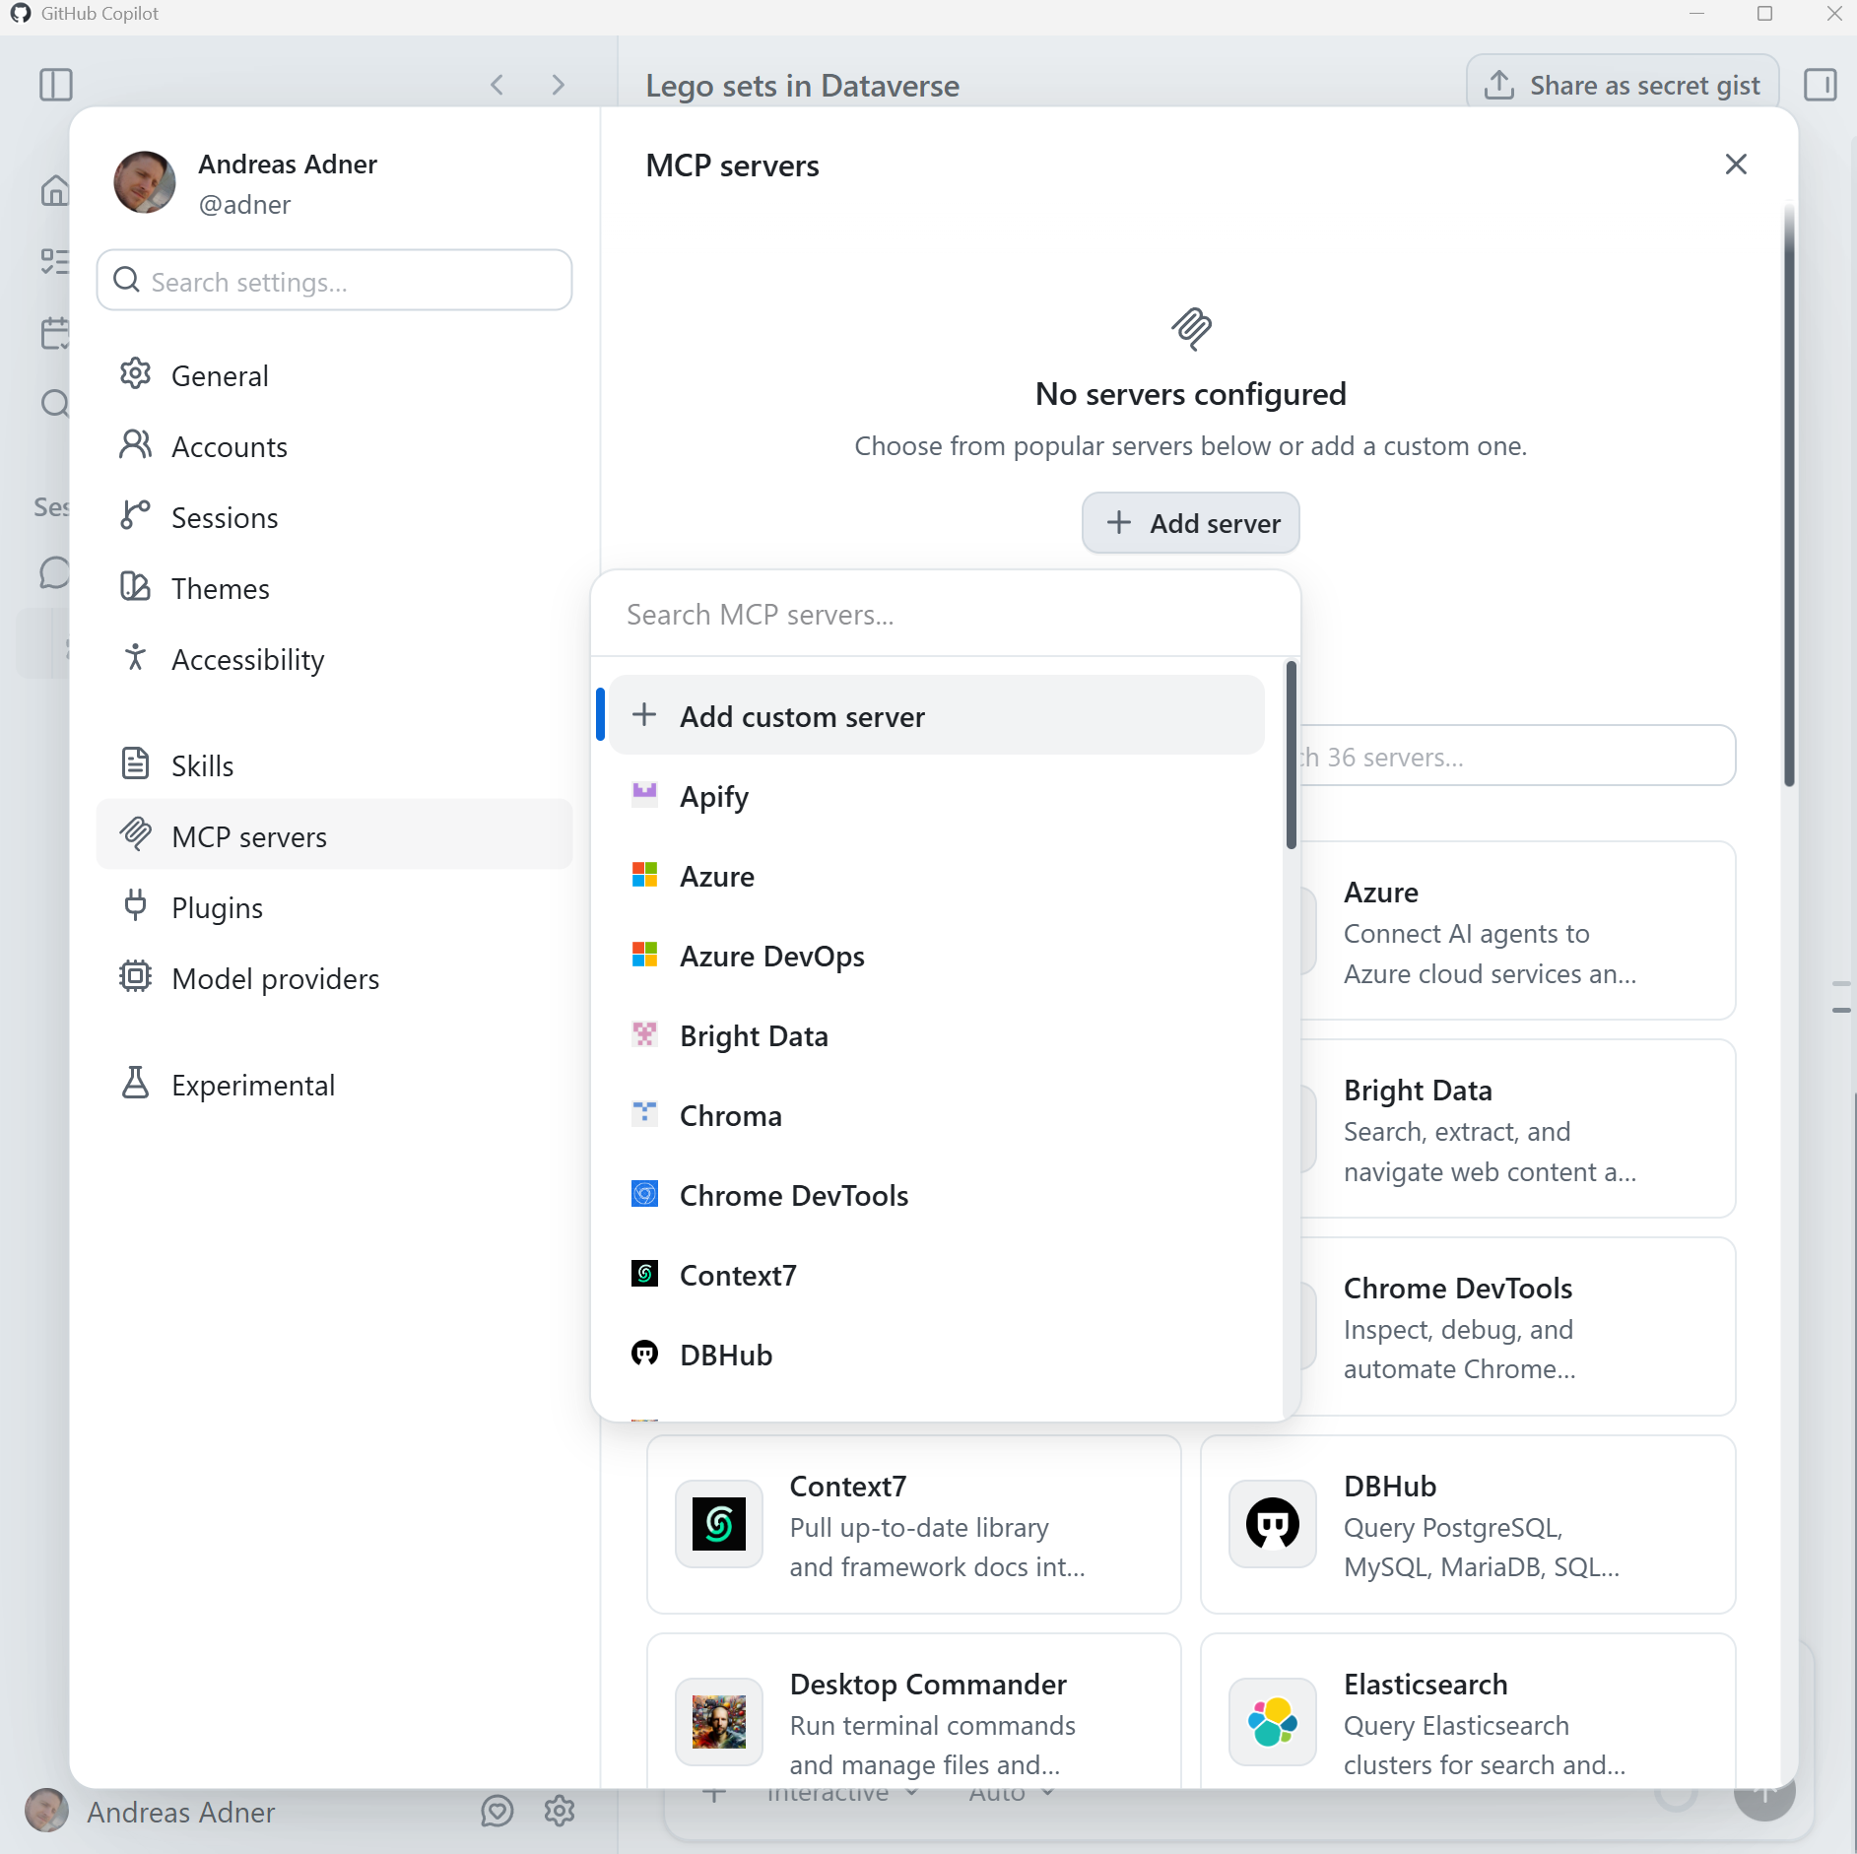Click the server dropdown list scrollbar

coord(1291,755)
